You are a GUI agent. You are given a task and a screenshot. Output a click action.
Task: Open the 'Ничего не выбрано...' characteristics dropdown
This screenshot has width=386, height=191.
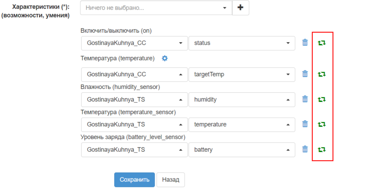(156, 8)
